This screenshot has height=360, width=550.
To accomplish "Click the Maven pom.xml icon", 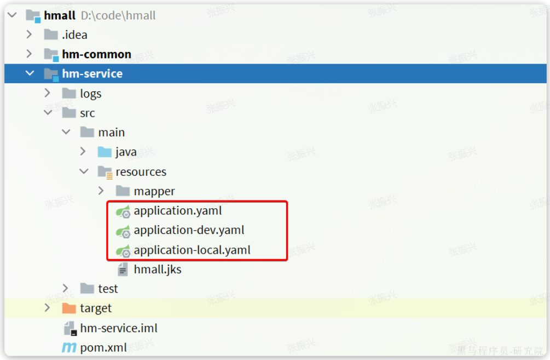I will (x=69, y=348).
